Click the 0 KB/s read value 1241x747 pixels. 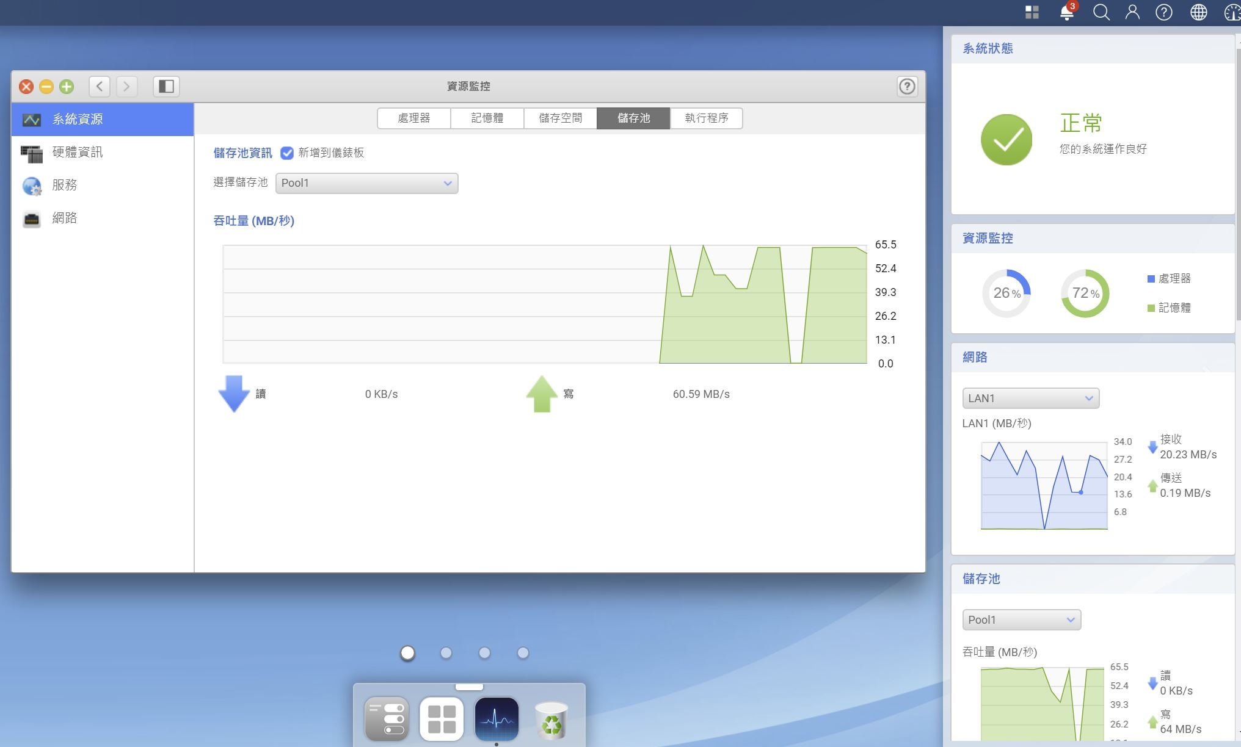click(381, 394)
